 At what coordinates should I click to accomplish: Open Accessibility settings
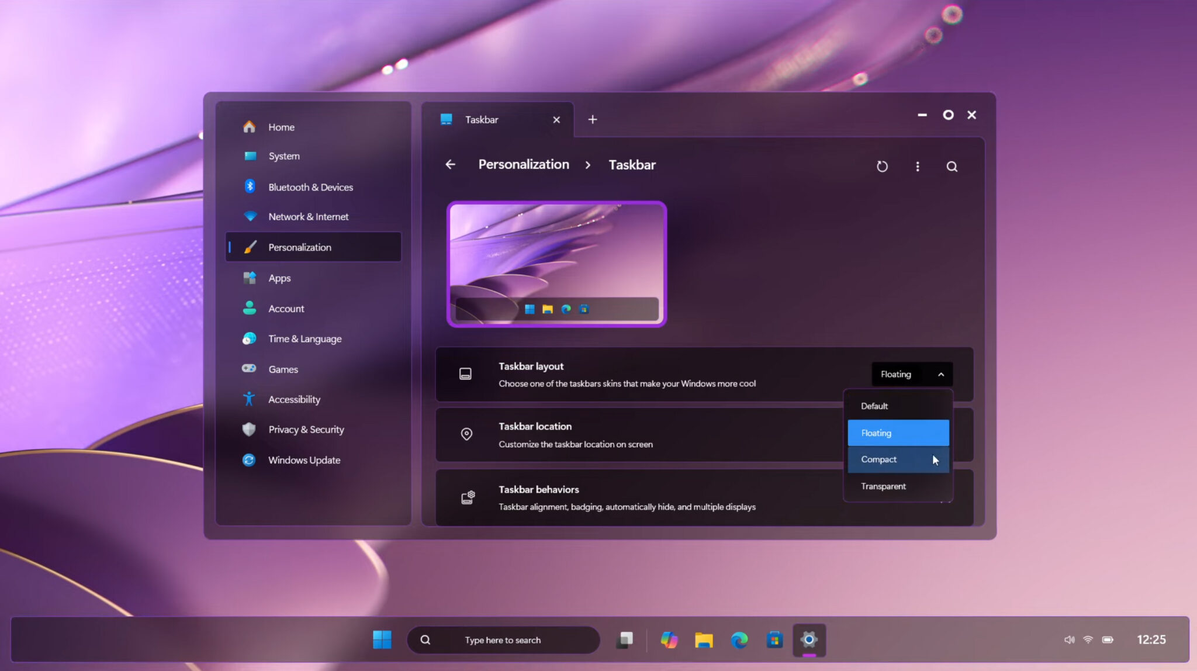(x=294, y=399)
